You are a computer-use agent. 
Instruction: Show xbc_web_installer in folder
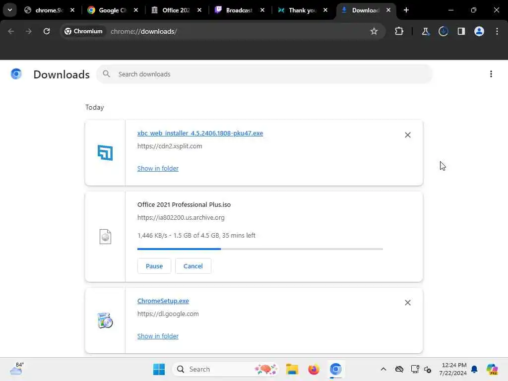(x=158, y=169)
